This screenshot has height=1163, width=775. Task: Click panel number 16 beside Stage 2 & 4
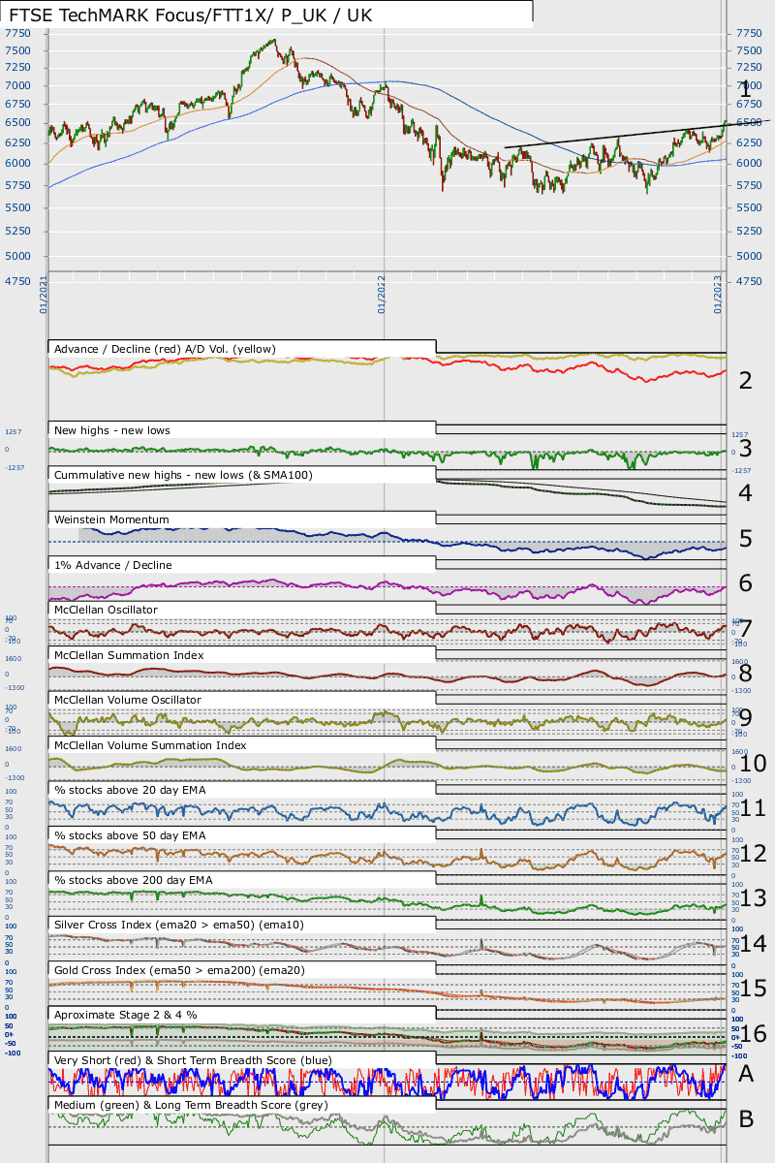tap(754, 1034)
